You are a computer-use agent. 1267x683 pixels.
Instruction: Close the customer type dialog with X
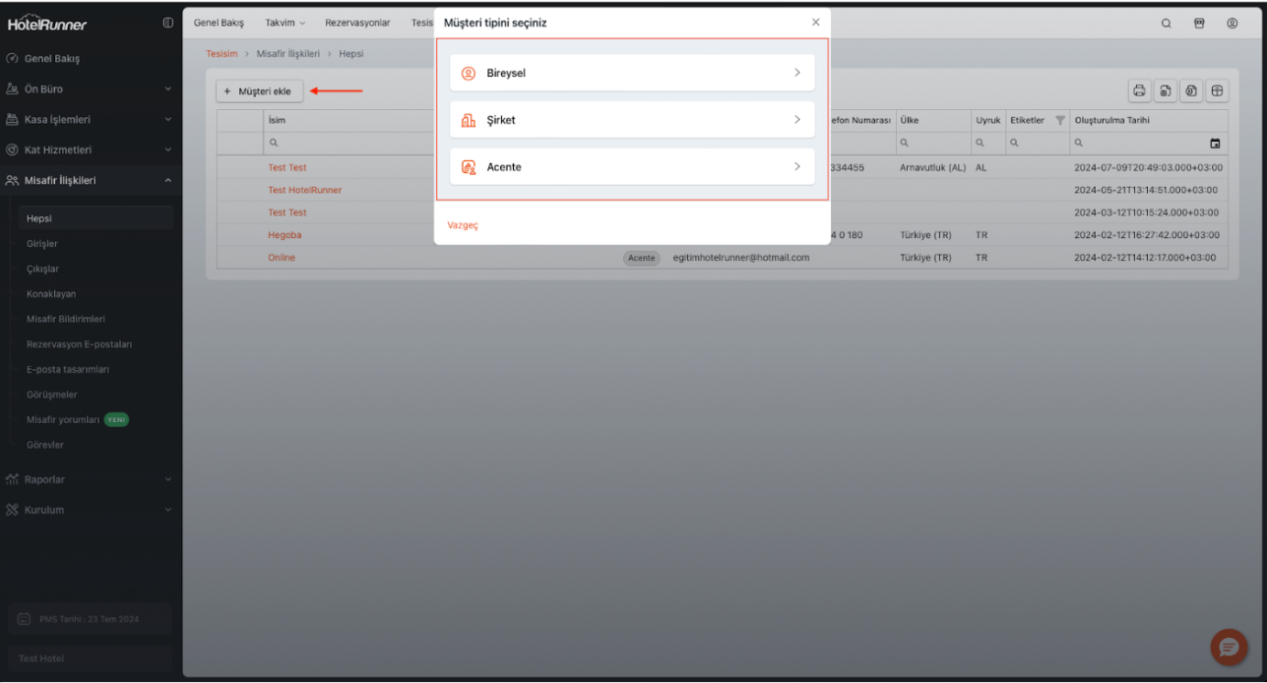click(x=815, y=23)
